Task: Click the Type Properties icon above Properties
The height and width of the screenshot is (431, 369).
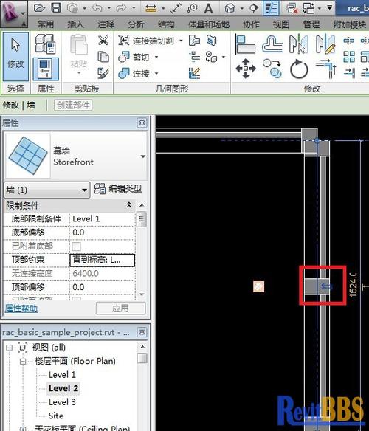Action: pyautogui.click(x=45, y=44)
